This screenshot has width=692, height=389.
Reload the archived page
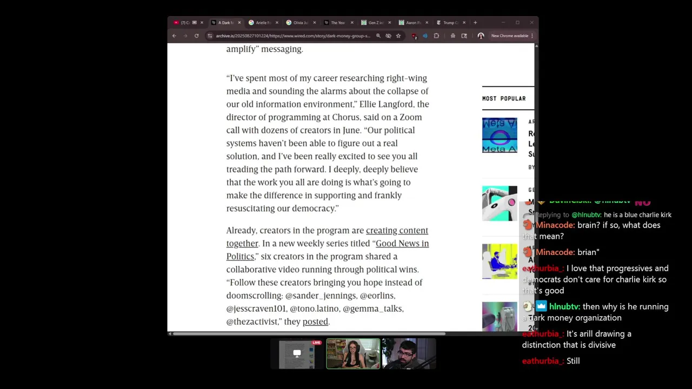(196, 36)
